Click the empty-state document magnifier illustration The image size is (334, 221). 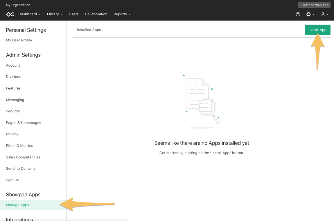click(x=202, y=102)
